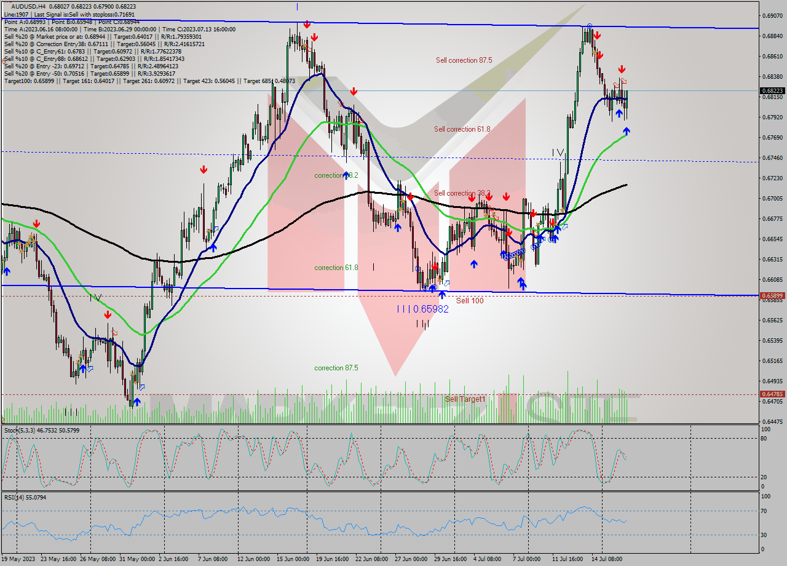This screenshot has height=566, width=787.
Task: Click the 0.65899 target price tag
Action: click(x=772, y=295)
